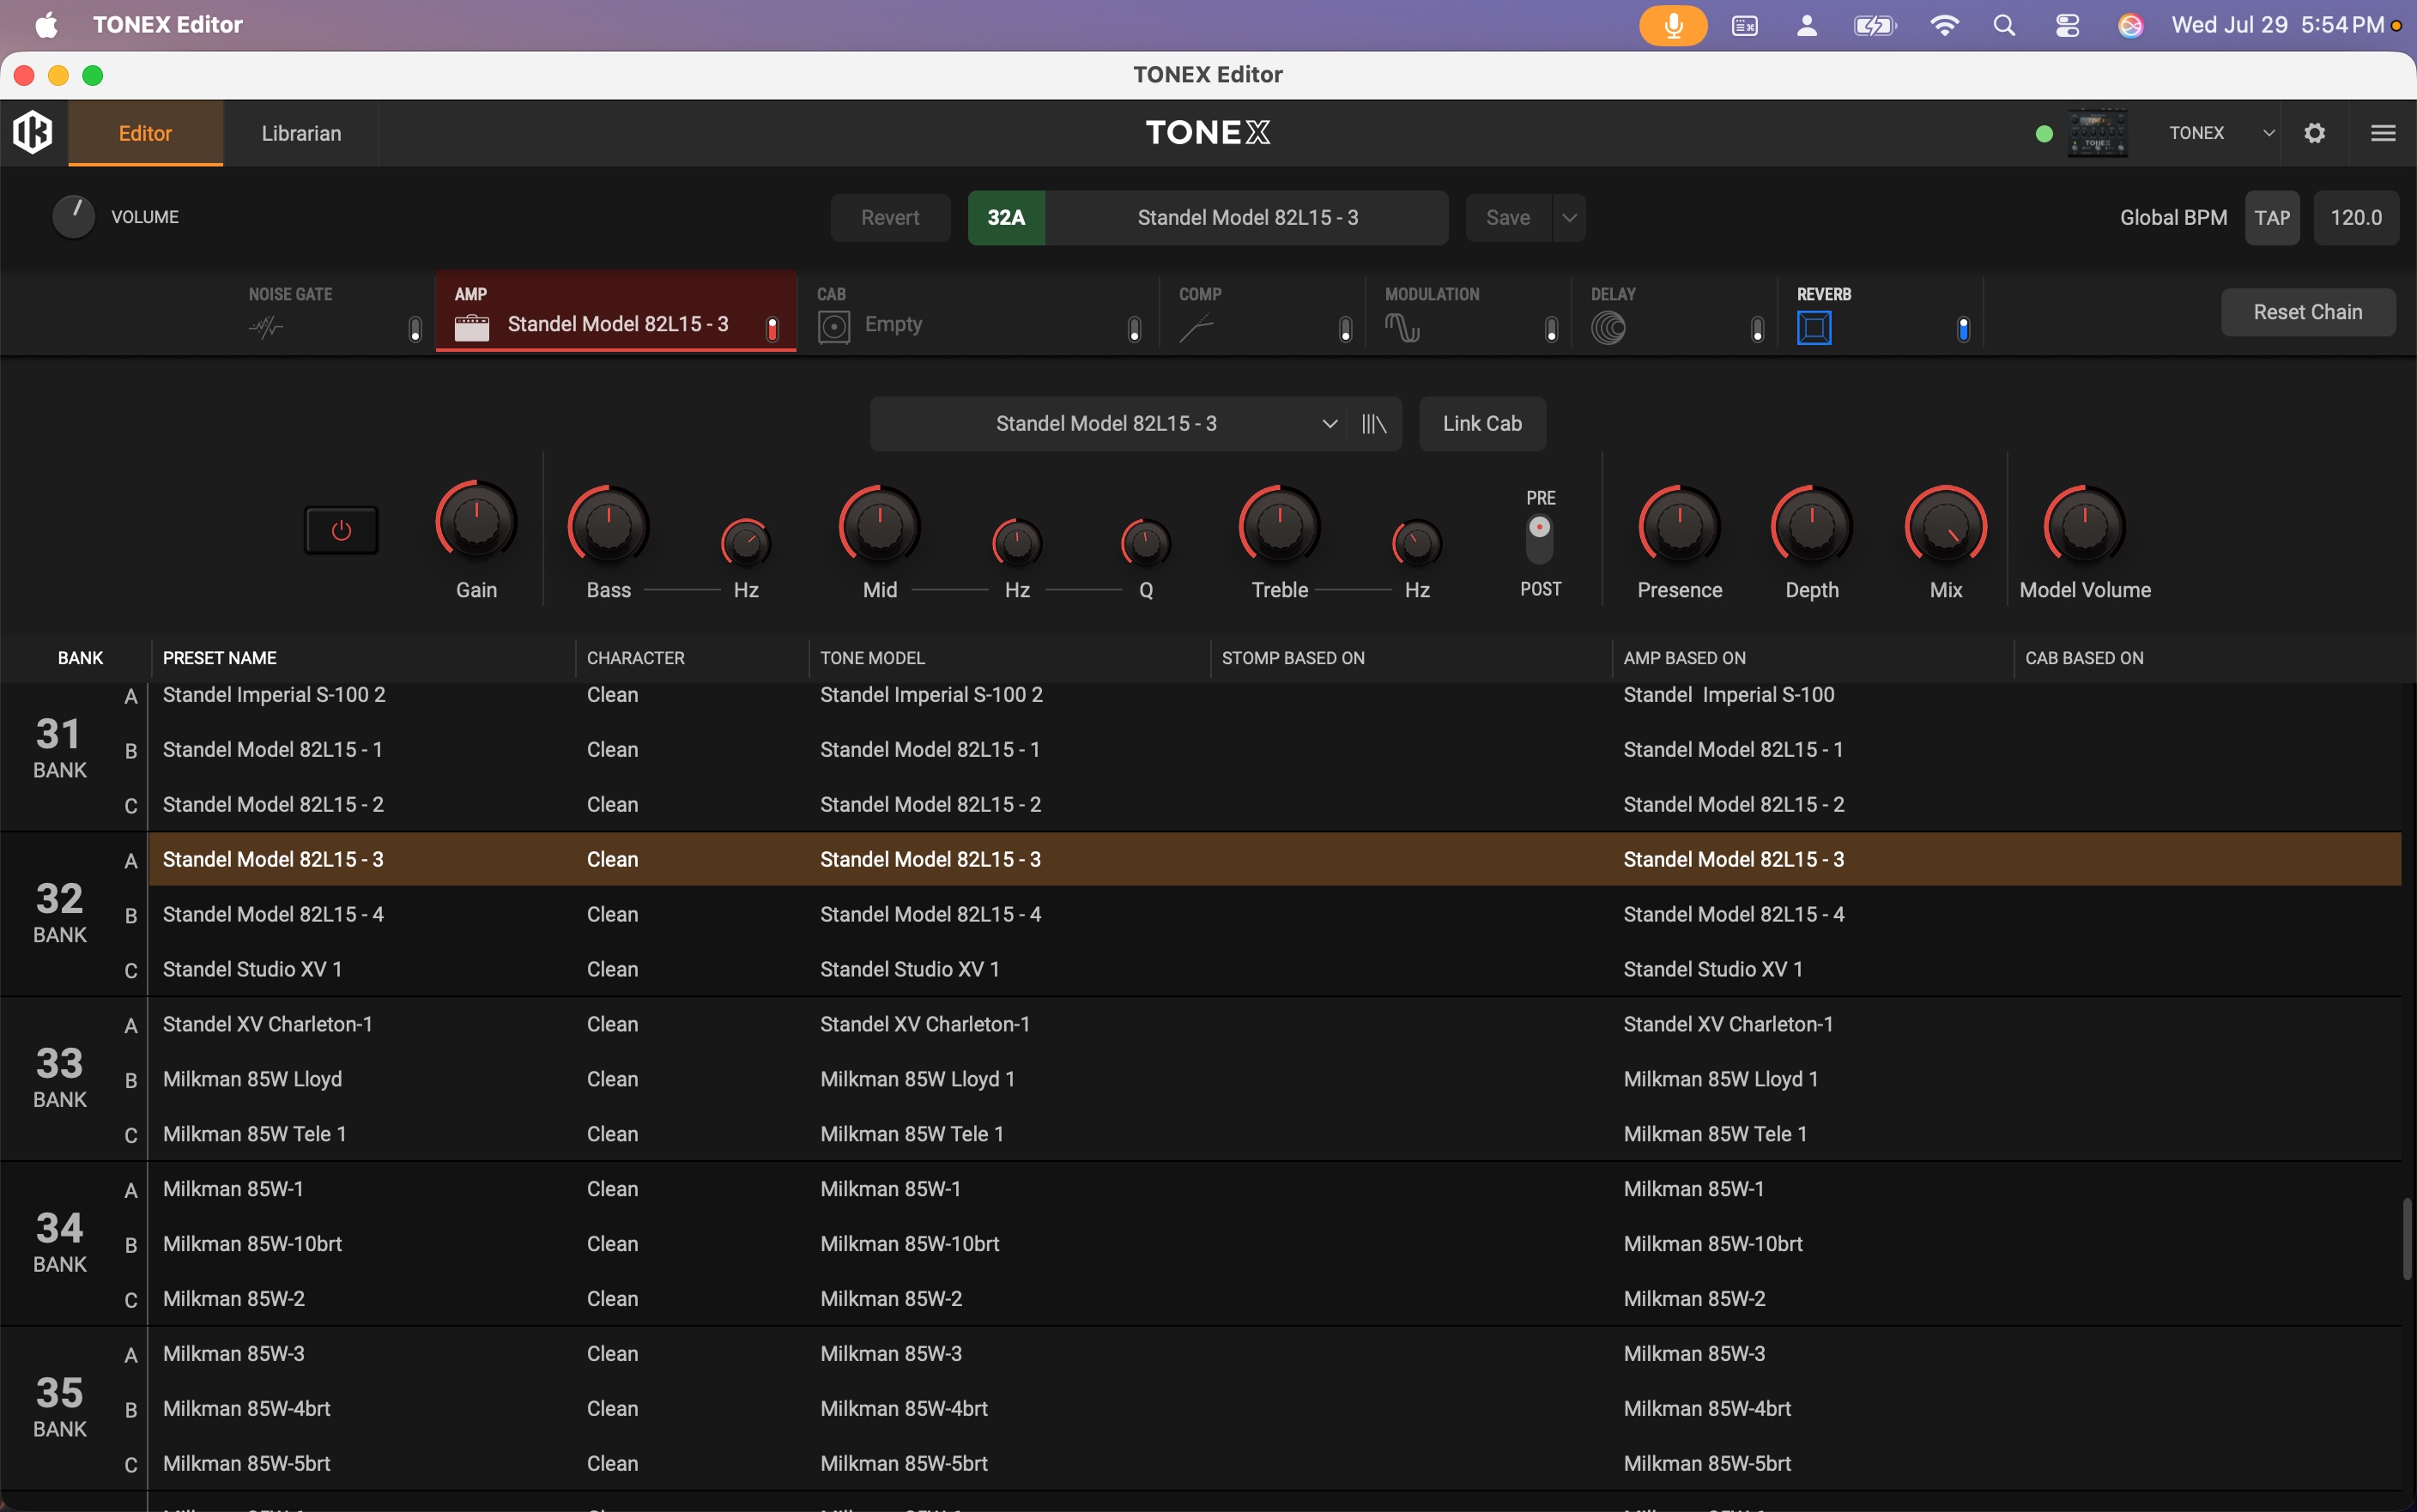Select the Reverb square icon
Image resolution: width=2417 pixels, height=1512 pixels.
tap(1814, 327)
